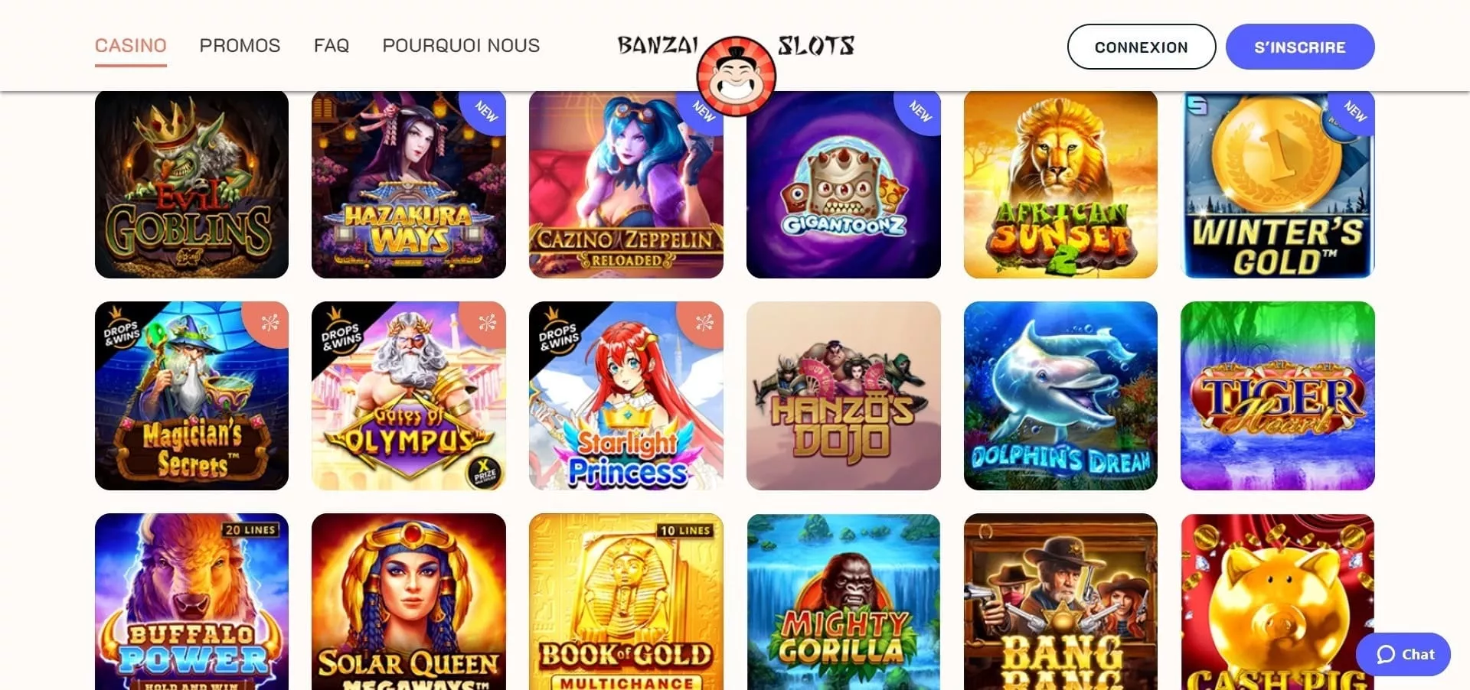Click the S'inscrire sign-up button
Viewport: 1470px width, 690px height.
point(1300,47)
